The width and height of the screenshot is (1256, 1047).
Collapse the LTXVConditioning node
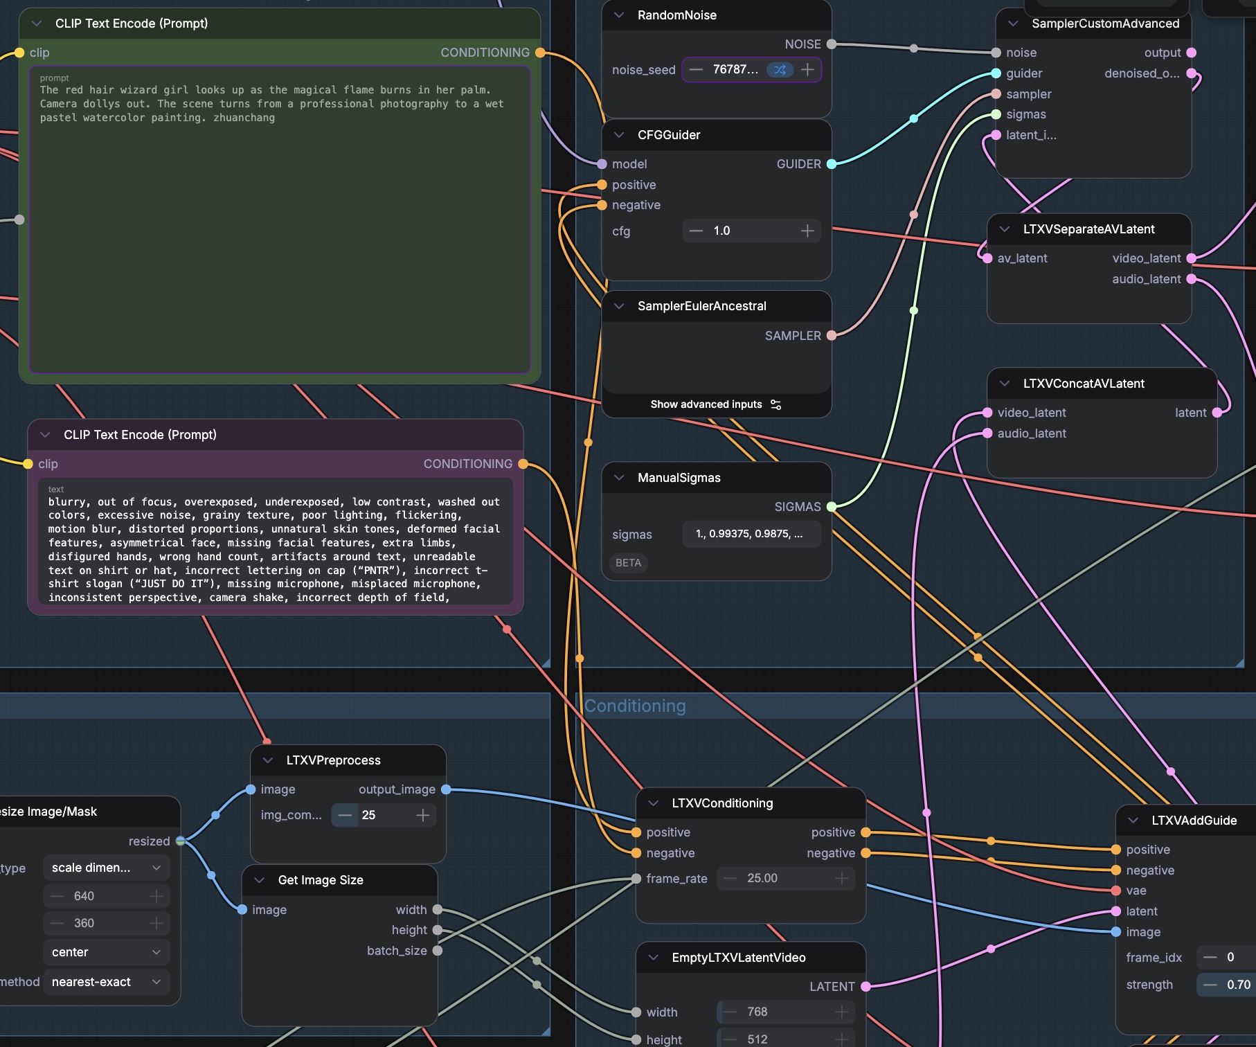pyautogui.click(x=654, y=803)
